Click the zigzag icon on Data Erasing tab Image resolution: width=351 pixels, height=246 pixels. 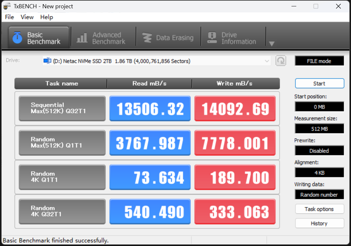pos(147,37)
